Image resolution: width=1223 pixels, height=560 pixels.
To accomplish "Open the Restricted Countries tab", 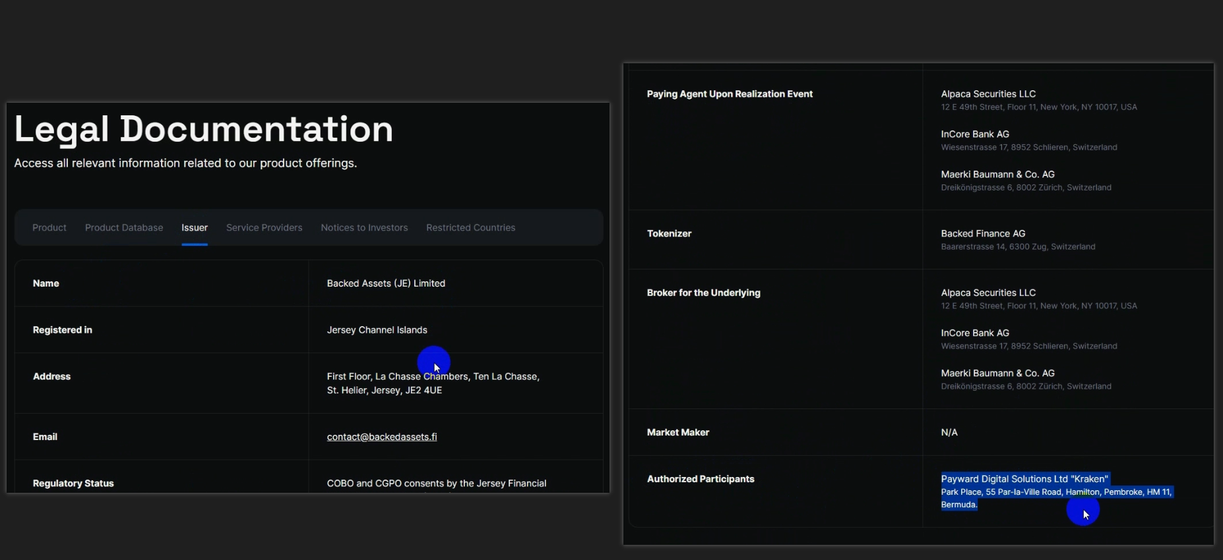I will pos(470,227).
